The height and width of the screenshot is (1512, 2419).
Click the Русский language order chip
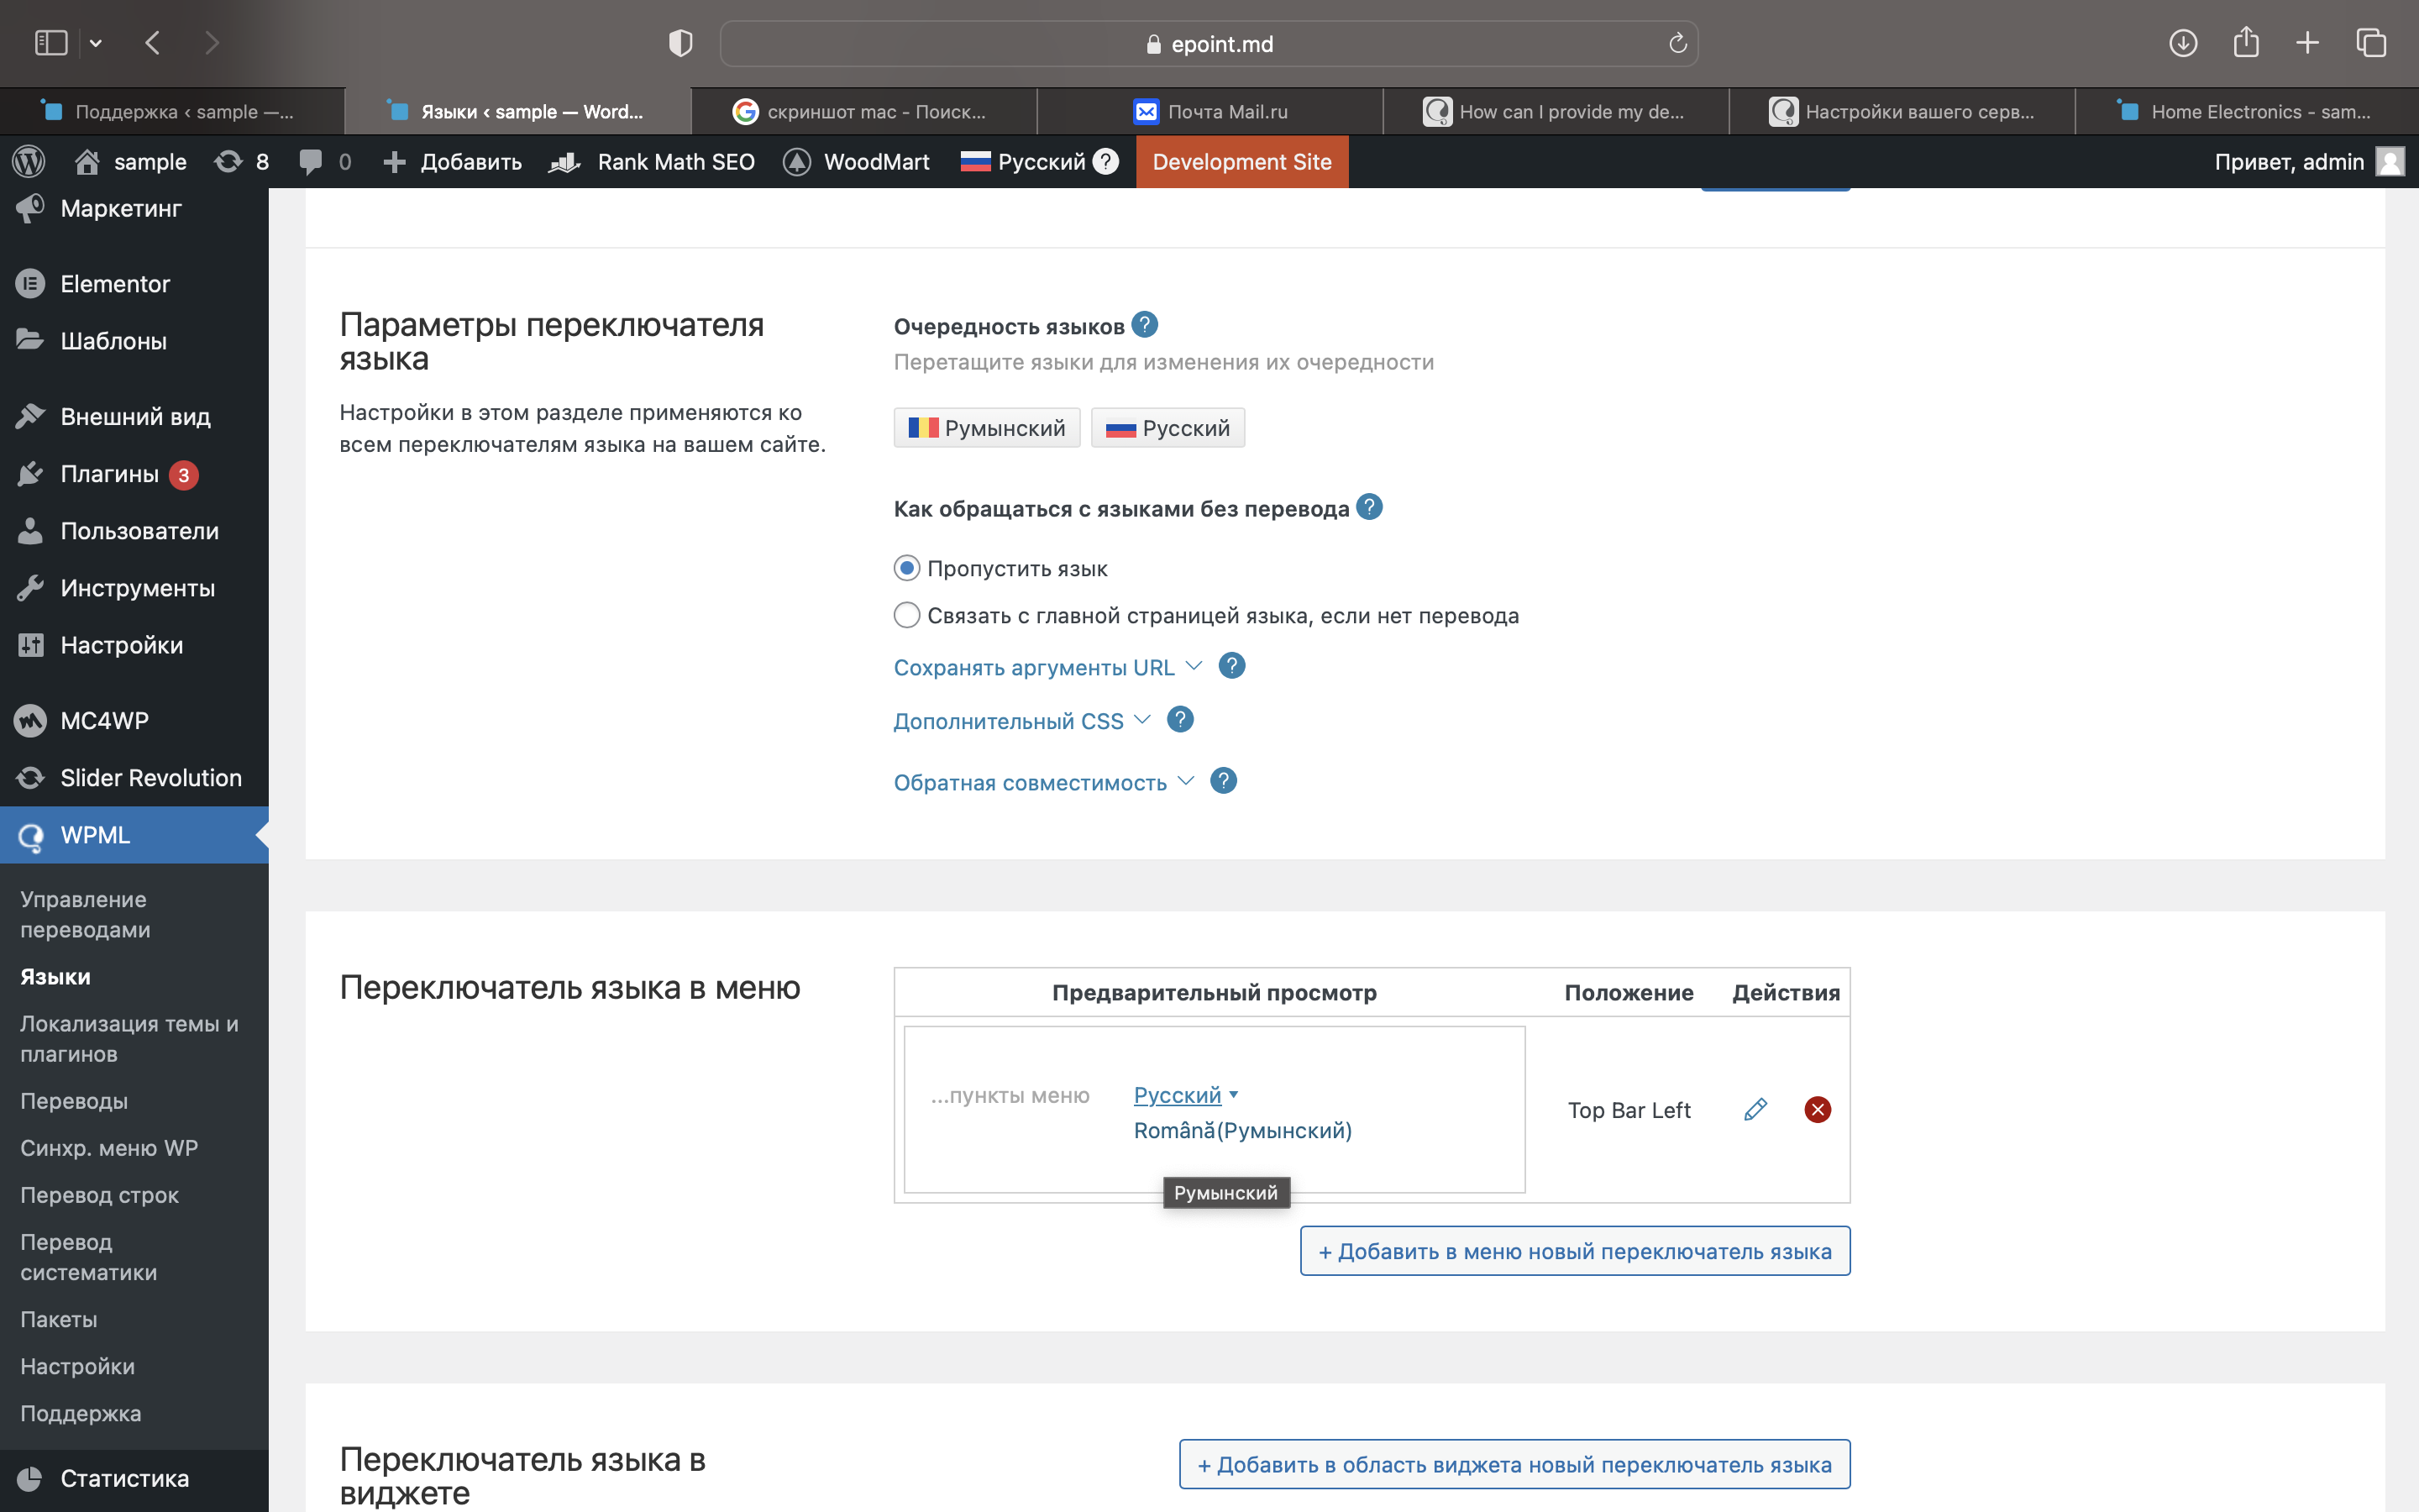pos(1168,428)
